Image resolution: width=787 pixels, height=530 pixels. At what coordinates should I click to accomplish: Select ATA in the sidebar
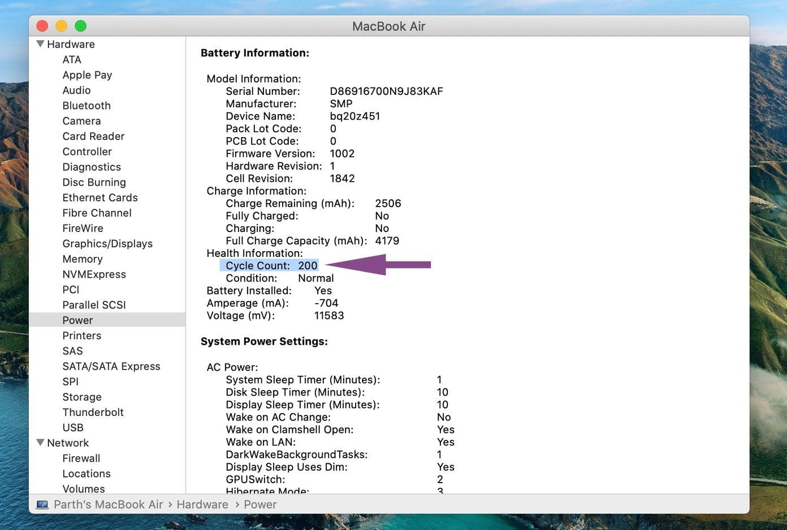coord(72,59)
